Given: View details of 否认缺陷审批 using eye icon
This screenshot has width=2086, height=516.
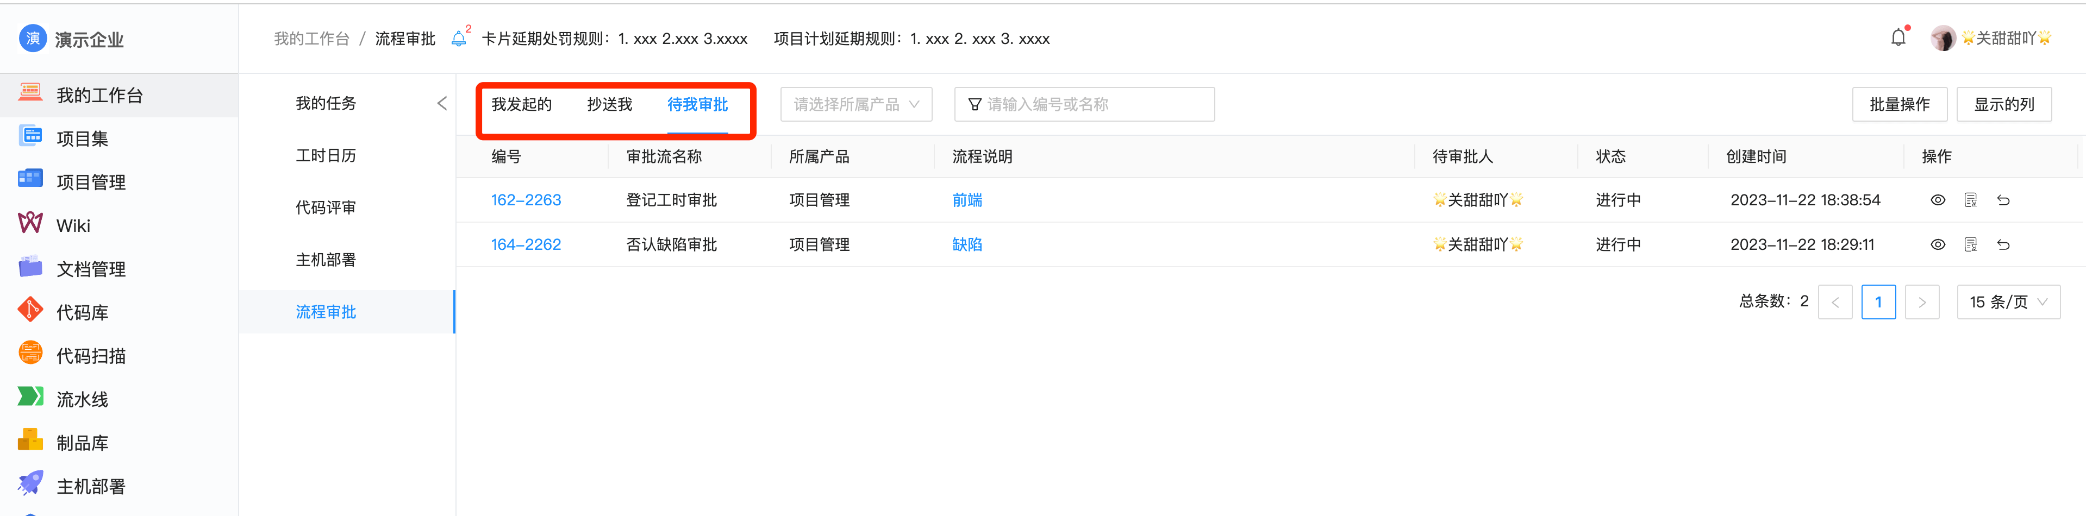Looking at the screenshot, I should (1938, 244).
